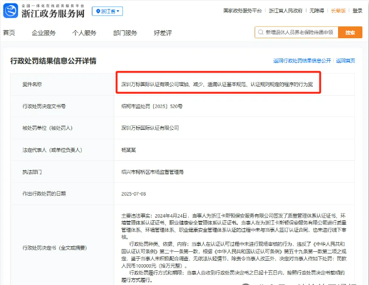Click the 登录 login link
Screen dimensions: 369x285
(357, 11)
